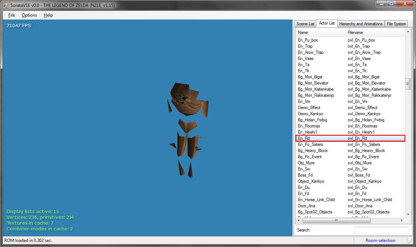The height and width of the screenshot is (247, 416).
Task: Select the Bg_Spot02_Objects actor row
Action: coord(350,212)
